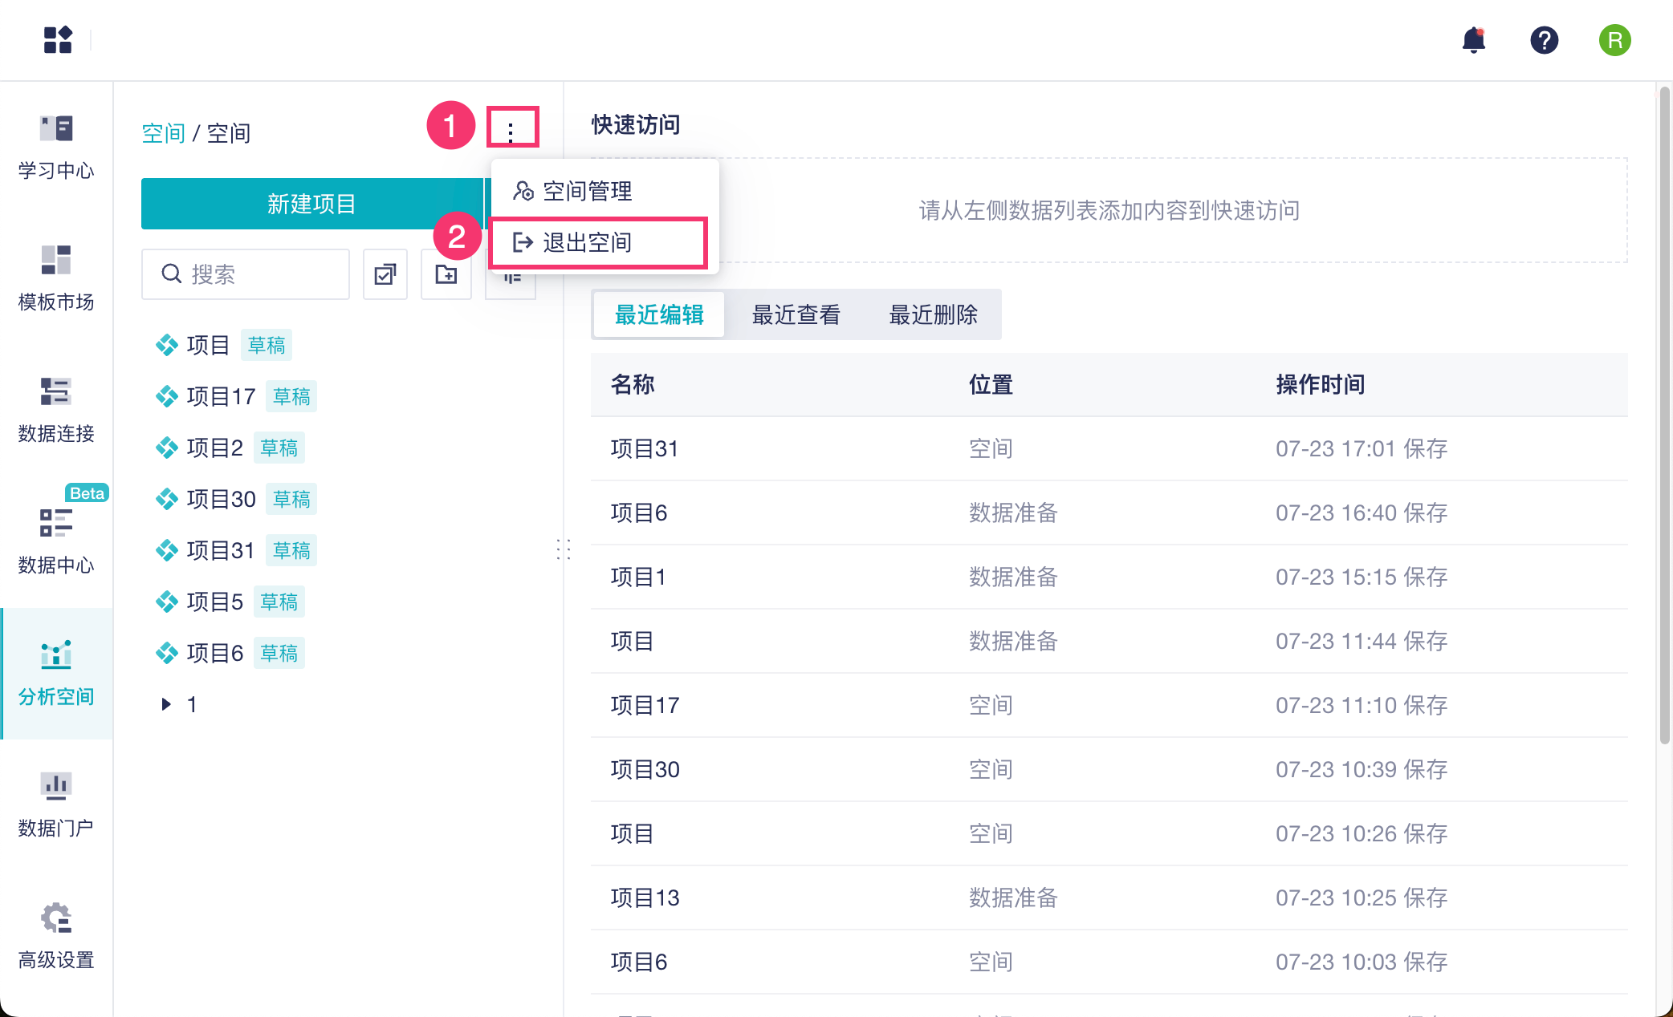Open 数据连接 sidebar section
1673x1017 pixels.
[56, 410]
